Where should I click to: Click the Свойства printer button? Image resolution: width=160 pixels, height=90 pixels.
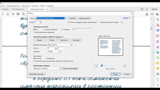pyautogui.click(x=72, y=18)
